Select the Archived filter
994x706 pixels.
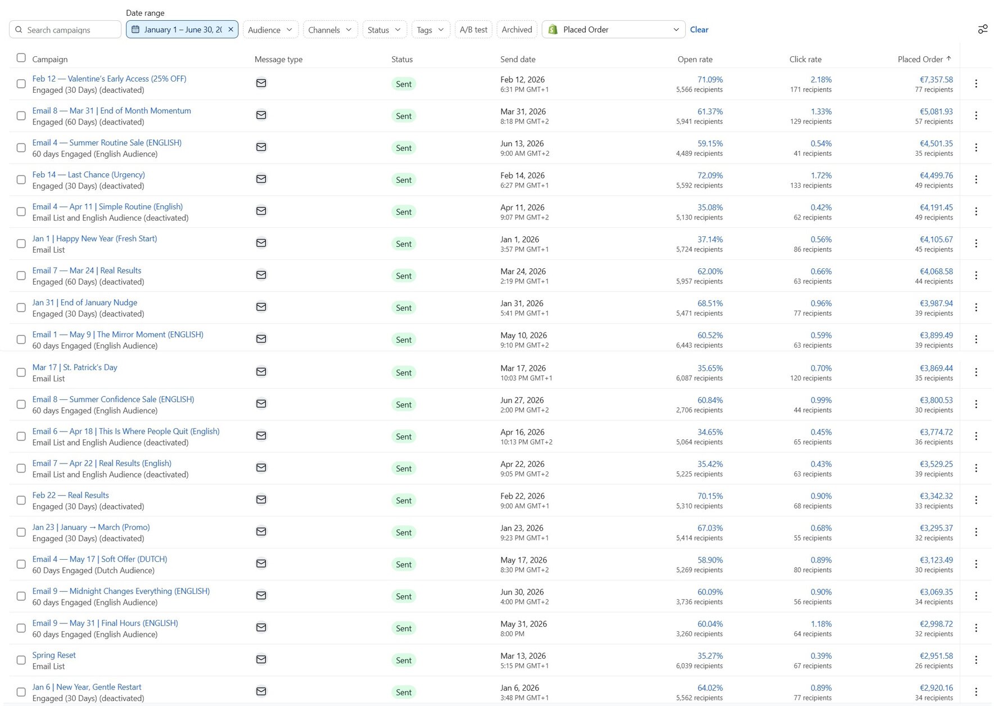click(x=517, y=29)
